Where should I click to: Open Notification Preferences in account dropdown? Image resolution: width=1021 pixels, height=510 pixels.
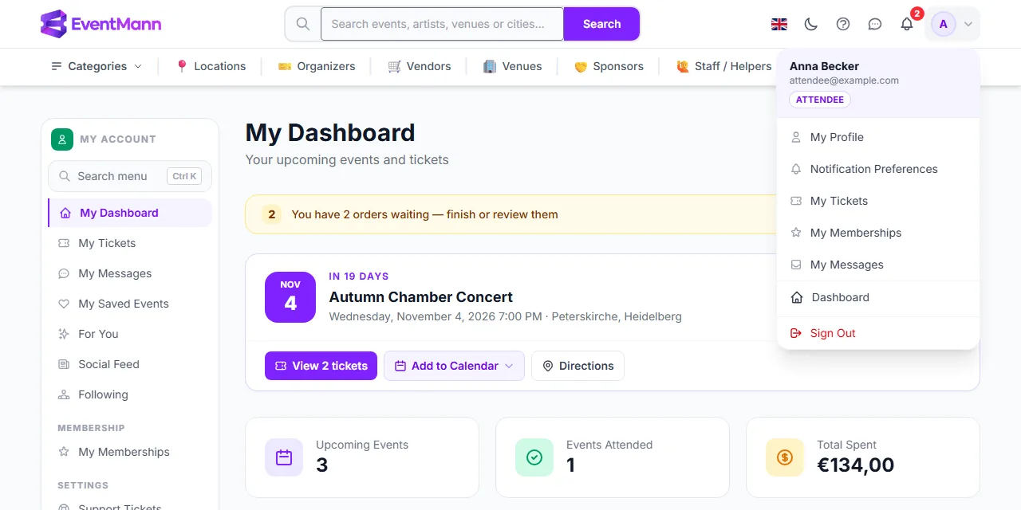point(877,169)
